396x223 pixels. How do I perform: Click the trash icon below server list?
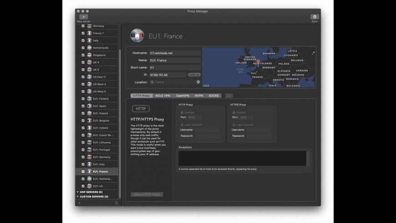[x=116, y=203]
